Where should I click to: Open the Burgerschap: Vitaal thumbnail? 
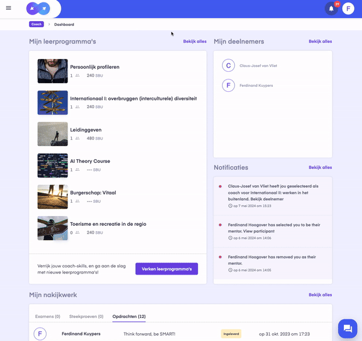(52, 197)
